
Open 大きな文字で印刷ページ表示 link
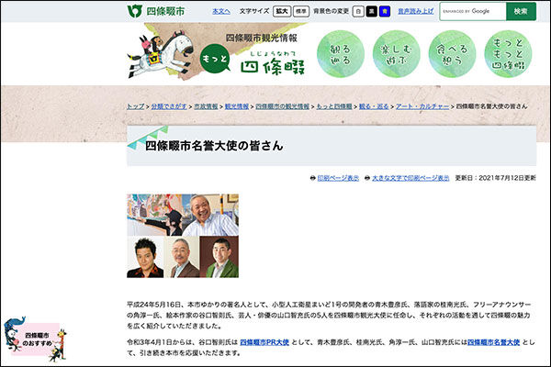[410, 178]
